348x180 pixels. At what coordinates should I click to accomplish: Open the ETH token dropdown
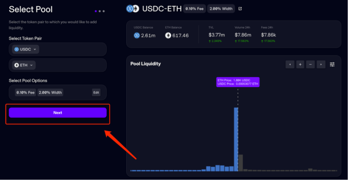[x=24, y=65]
